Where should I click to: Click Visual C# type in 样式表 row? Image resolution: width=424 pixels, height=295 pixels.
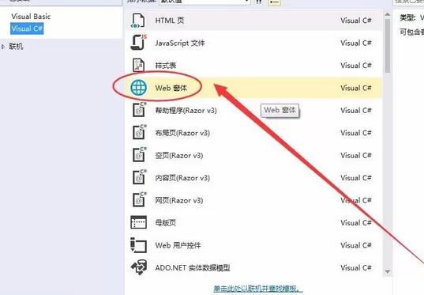coord(356,66)
